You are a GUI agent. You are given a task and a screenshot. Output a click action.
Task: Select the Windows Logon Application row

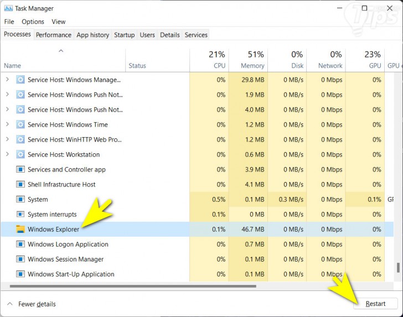197,244
